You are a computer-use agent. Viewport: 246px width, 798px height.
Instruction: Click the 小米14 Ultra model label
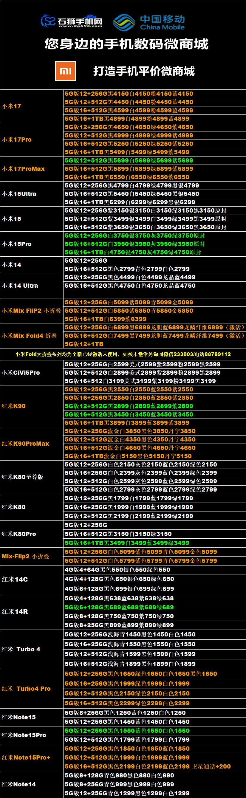[20, 286]
